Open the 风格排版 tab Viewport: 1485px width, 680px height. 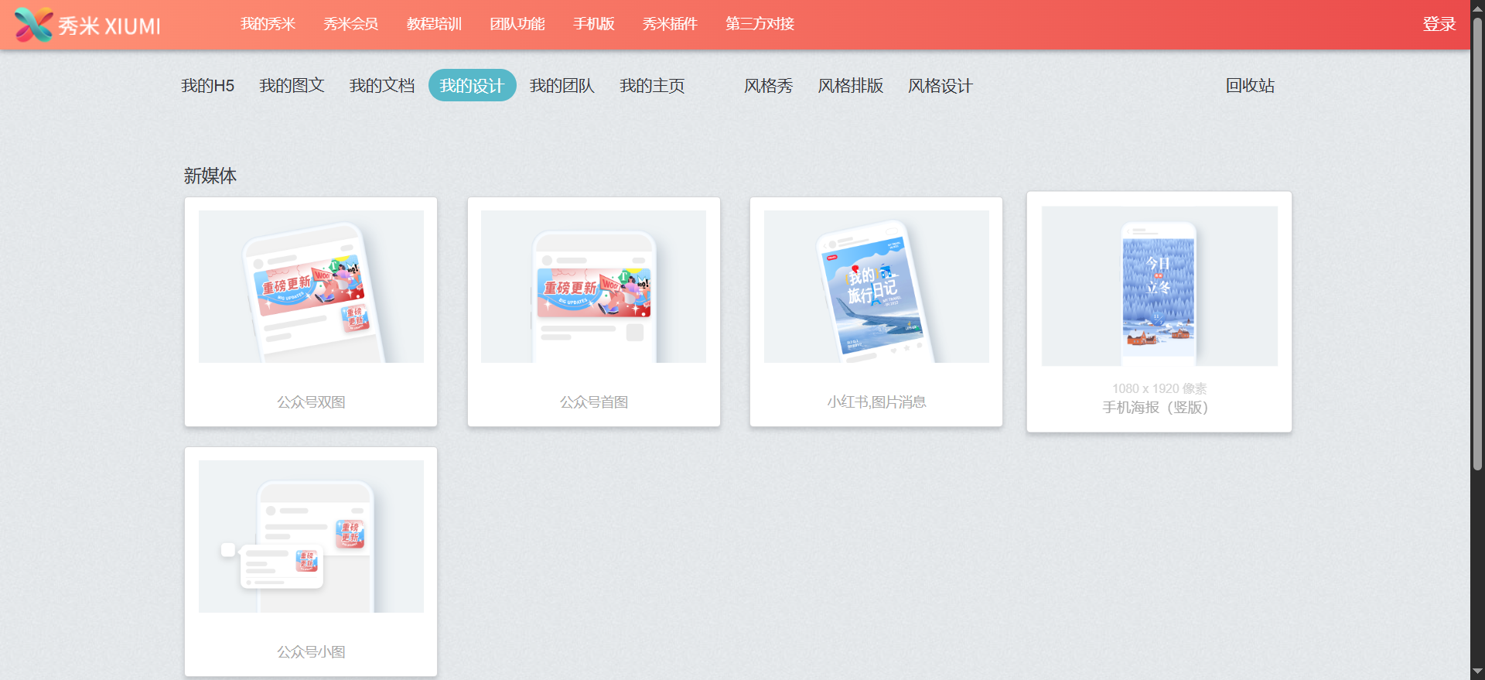click(850, 86)
